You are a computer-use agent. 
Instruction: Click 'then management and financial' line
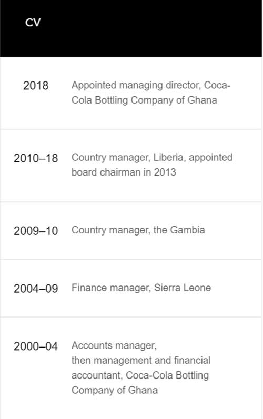point(141,361)
